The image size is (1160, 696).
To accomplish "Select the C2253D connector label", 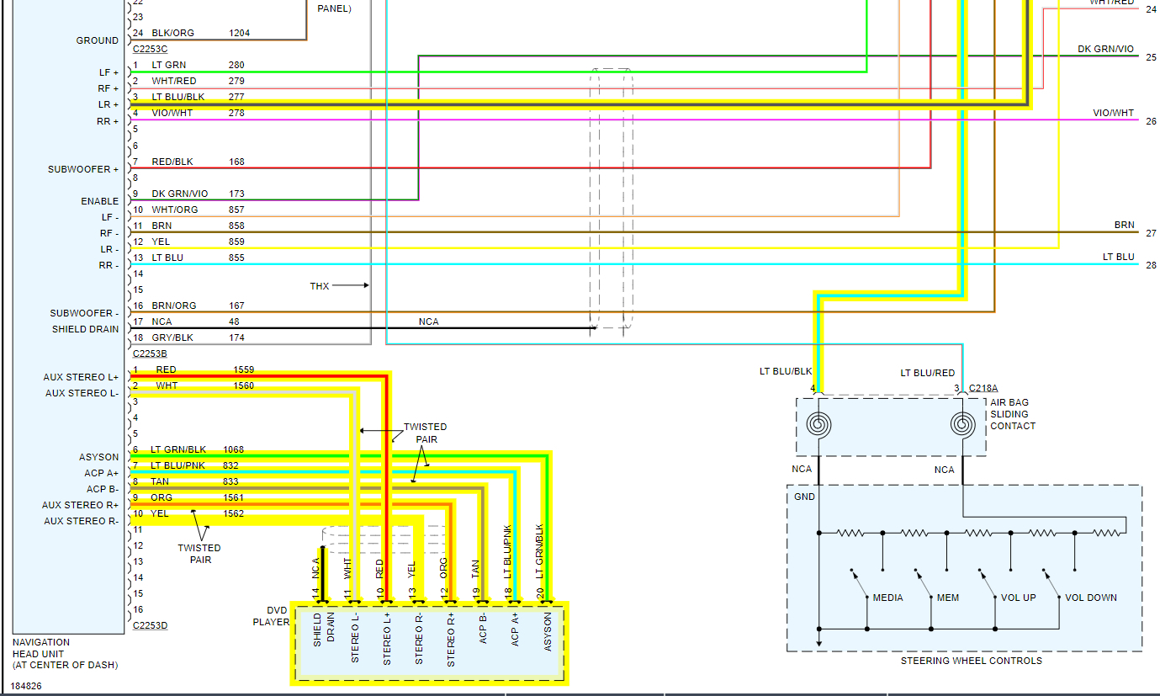I will 150,625.
